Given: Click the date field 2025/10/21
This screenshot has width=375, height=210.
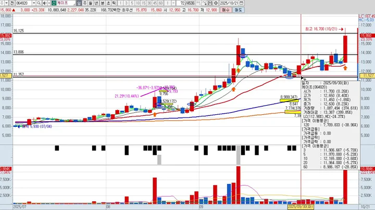Looking at the screenshot, I should 229,3.
